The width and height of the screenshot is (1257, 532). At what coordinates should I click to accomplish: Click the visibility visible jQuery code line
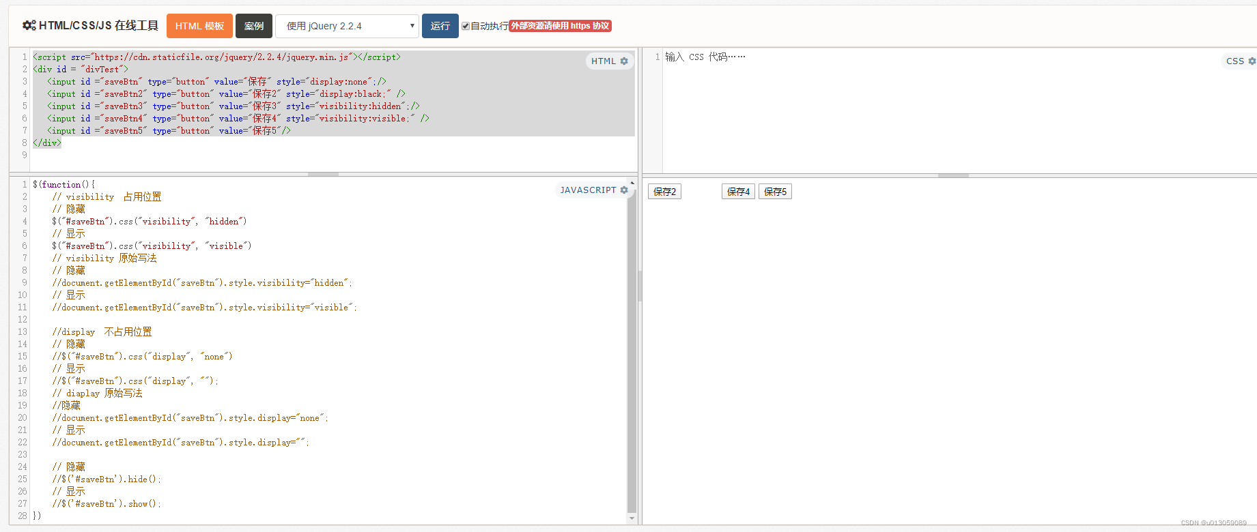pos(152,246)
